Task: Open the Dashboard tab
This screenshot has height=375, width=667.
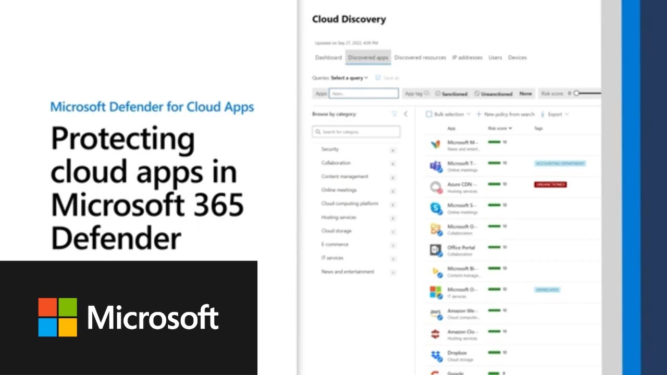Action: [328, 57]
